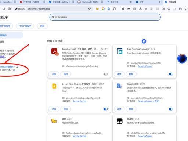Close the 设置 tab
Image resolution: width=188 pixels, height=141 pixels.
[160, 2]
